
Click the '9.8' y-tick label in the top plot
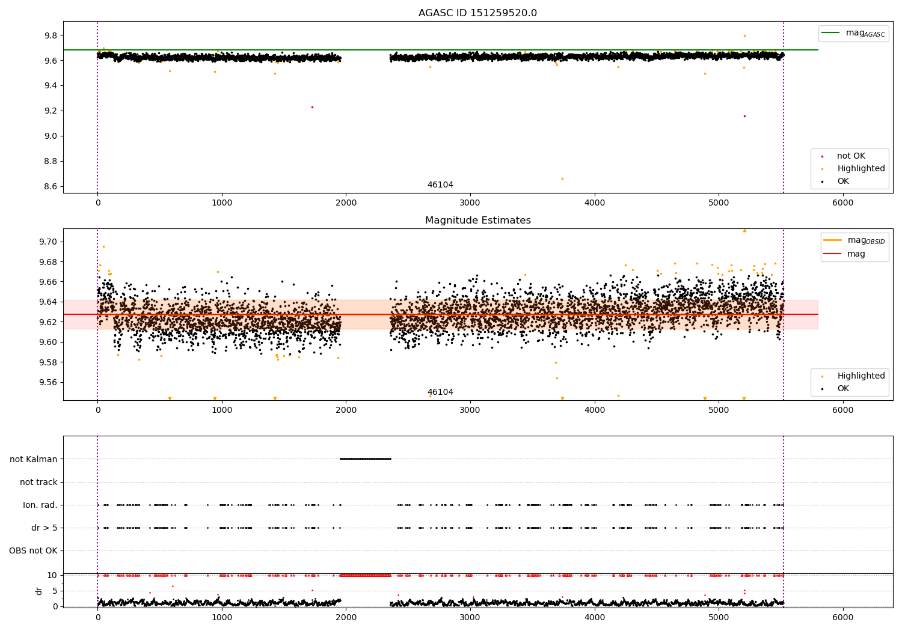pos(51,35)
